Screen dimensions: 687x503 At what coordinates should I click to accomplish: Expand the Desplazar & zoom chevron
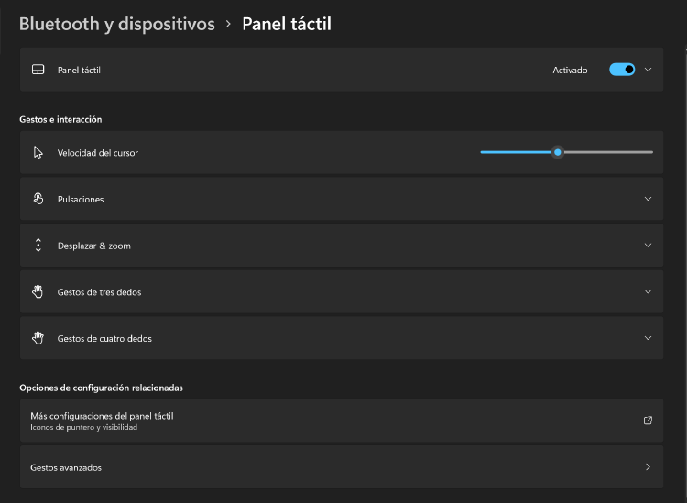tap(648, 246)
